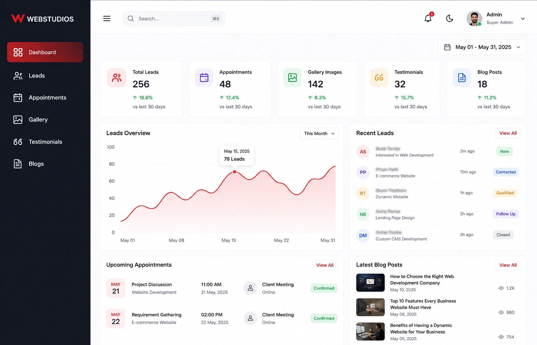Open thumbnail of Benefits of Dynamic Website post
The image size is (537, 345).
[370, 331]
